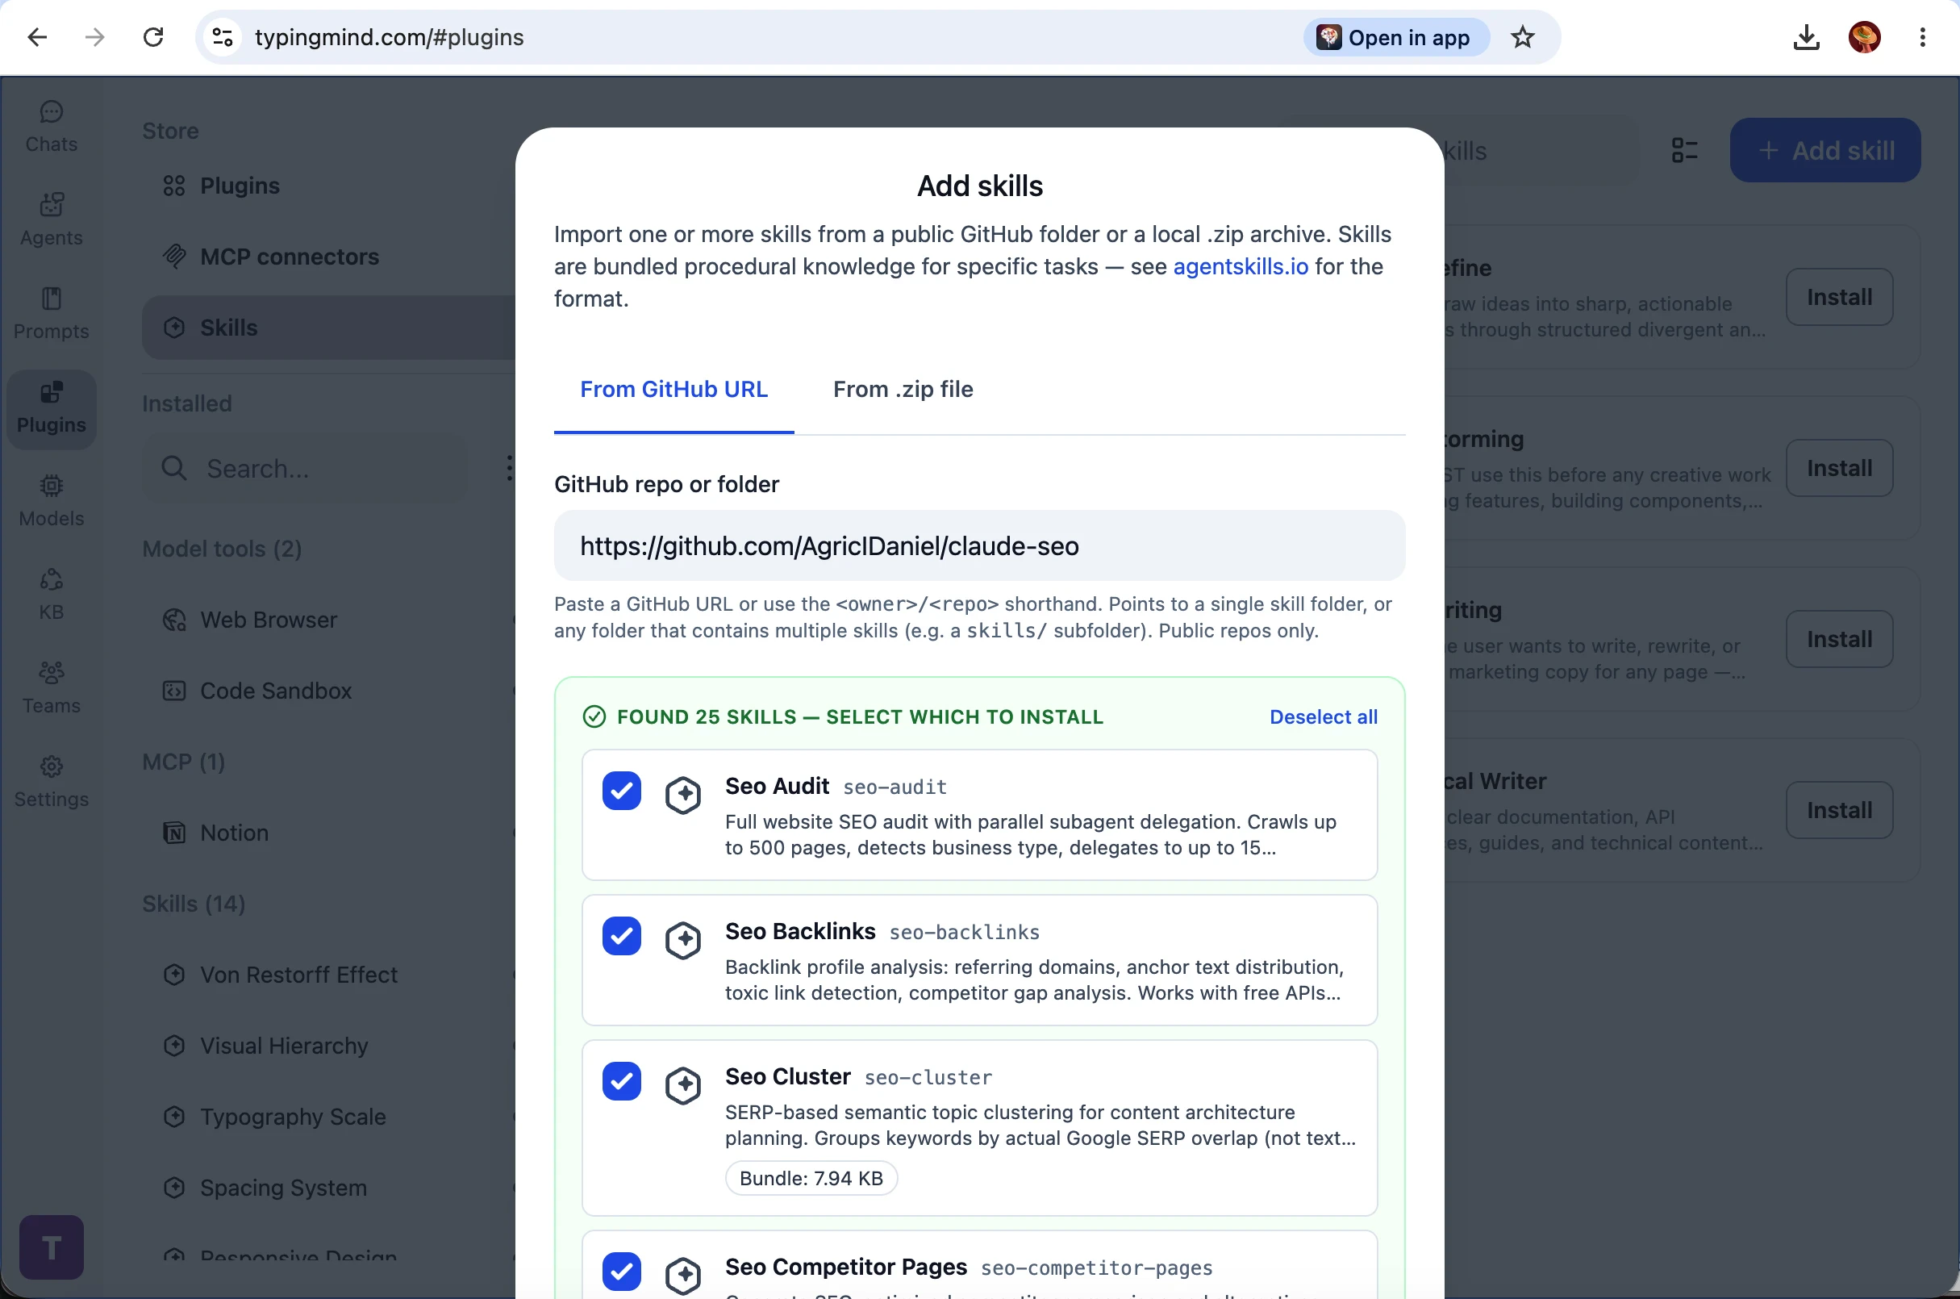The image size is (1960, 1299).
Task: Install the idea refine skill
Action: [x=1839, y=297]
